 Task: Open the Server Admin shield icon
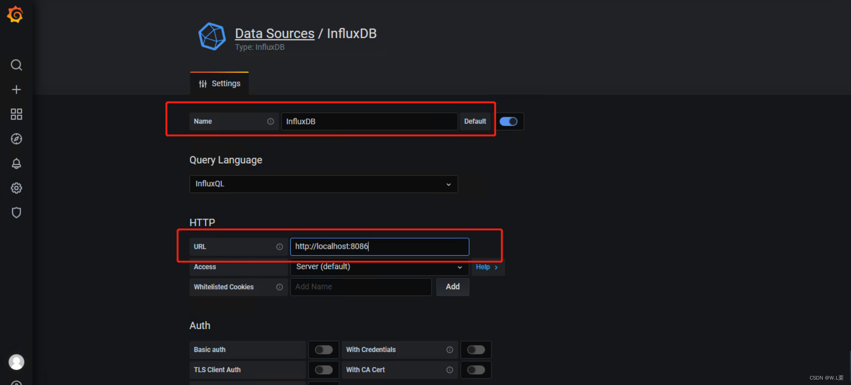point(17,213)
